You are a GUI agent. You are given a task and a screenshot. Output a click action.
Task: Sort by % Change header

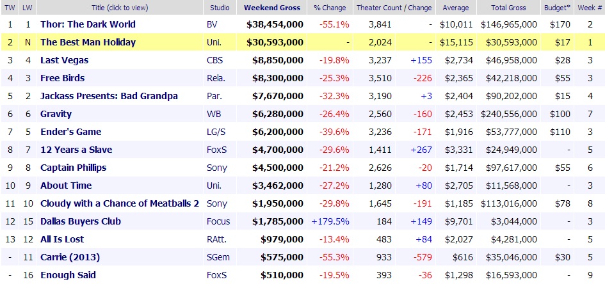tap(330, 8)
